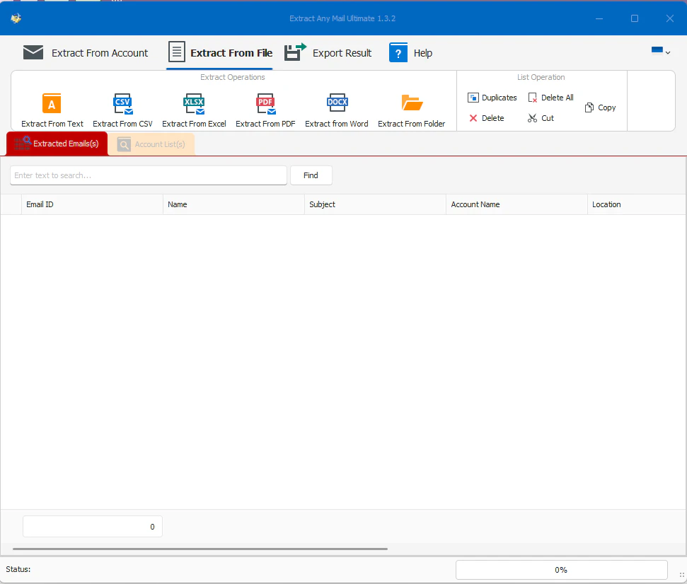Maximize the Extract Any Mail window
The height and width of the screenshot is (584, 687).
pyautogui.click(x=635, y=18)
